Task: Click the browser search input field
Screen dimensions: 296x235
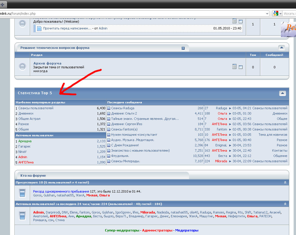Action: pyautogui.click(x=289, y=14)
